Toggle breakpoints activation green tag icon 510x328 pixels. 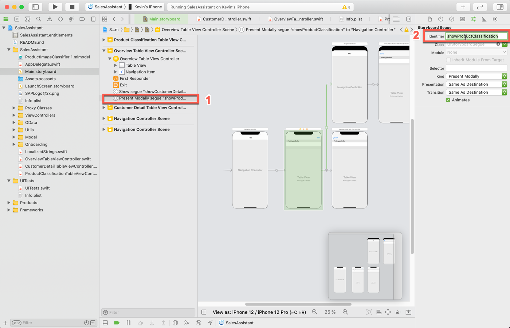point(117,323)
